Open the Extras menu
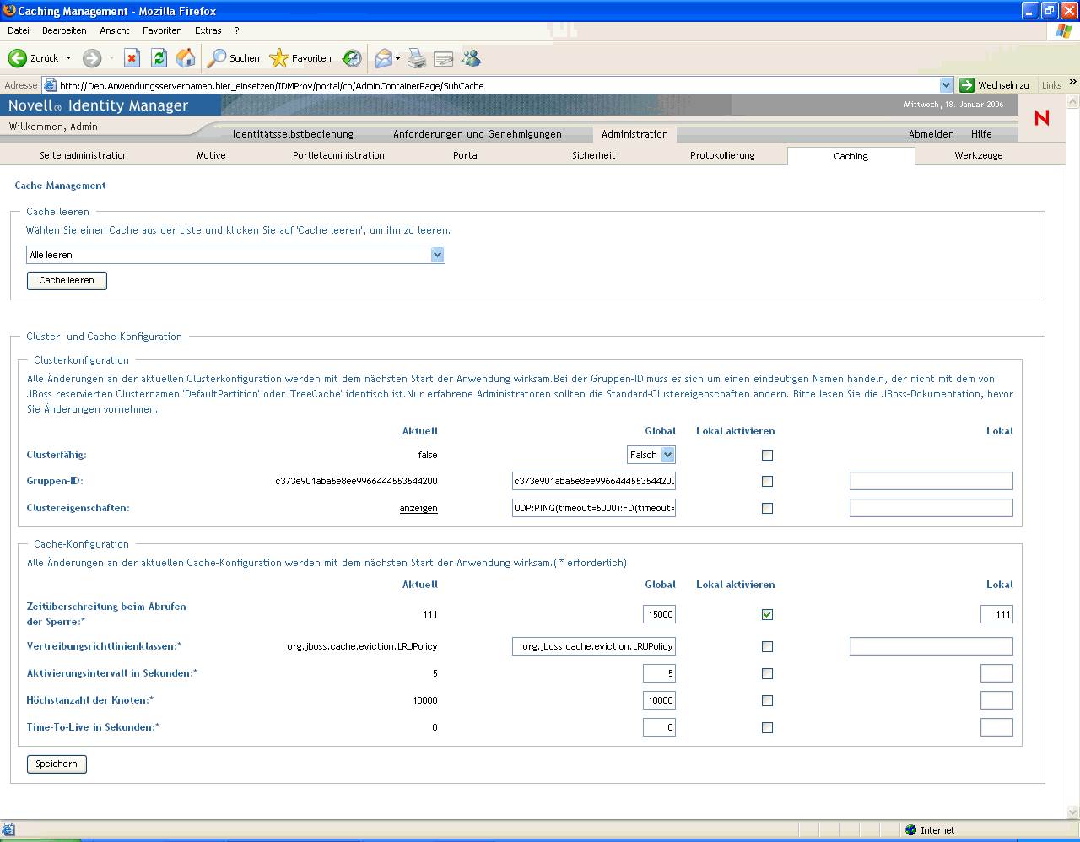 click(x=208, y=30)
